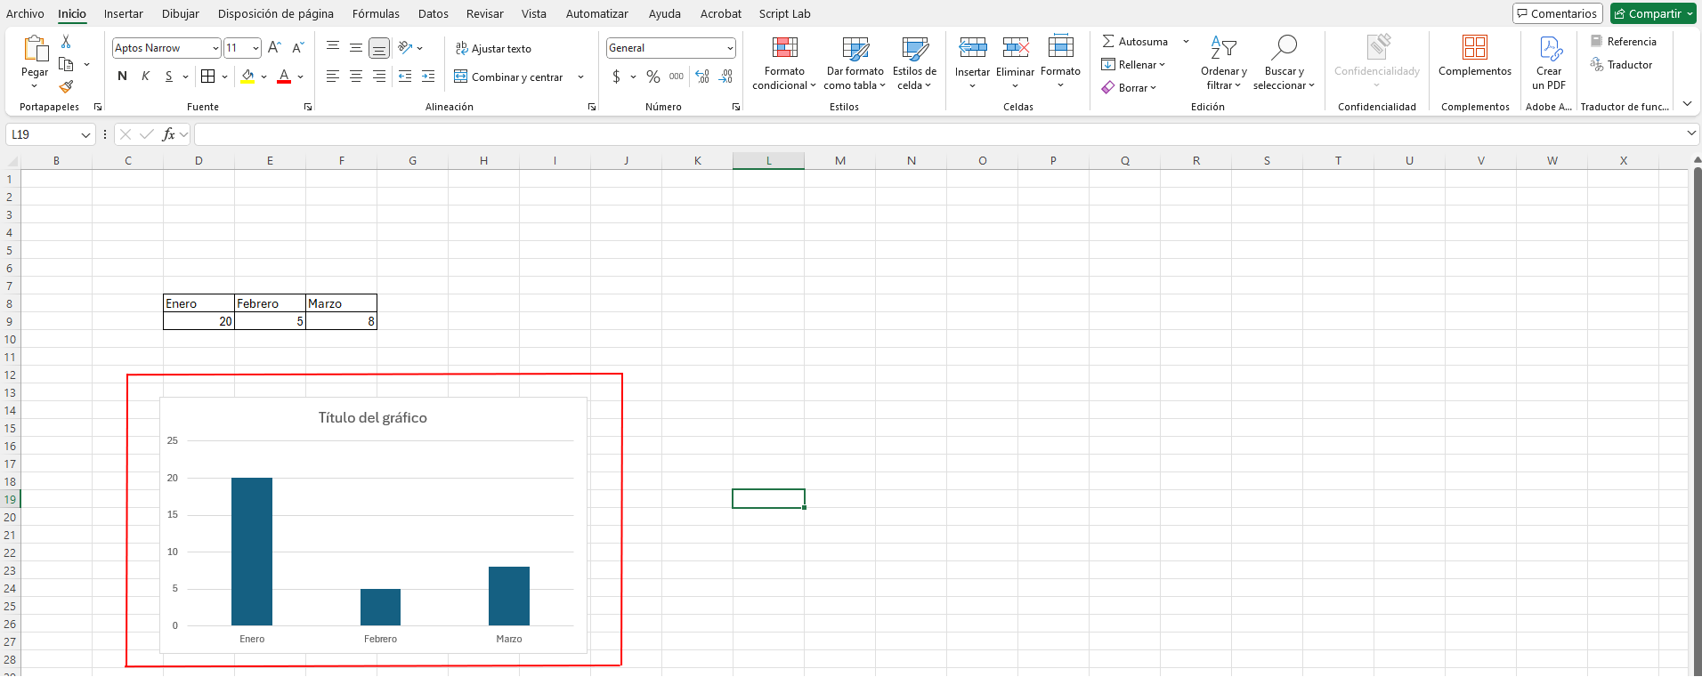Click the Cut scissors icon

tap(66, 42)
